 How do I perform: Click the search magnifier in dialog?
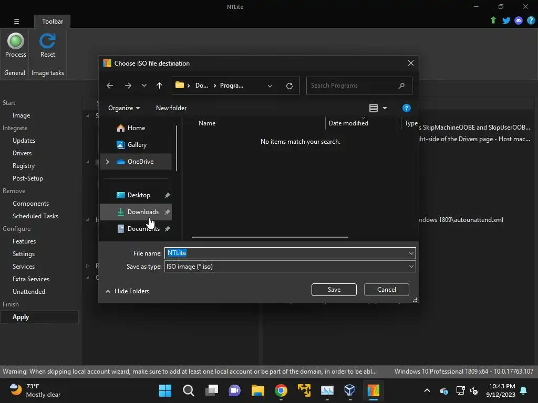[401, 86]
